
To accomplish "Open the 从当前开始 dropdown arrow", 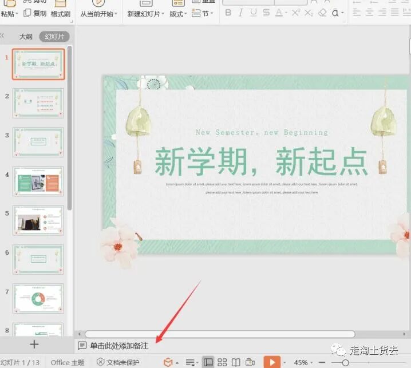I will (x=116, y=14).
